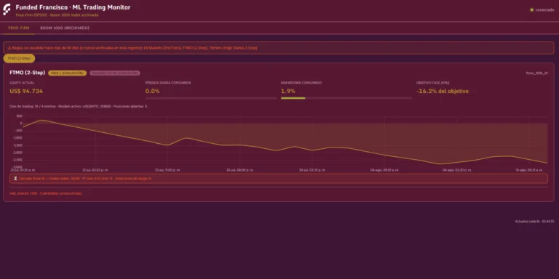
Task: Click the 'Días de trading' model info line
Action: (79, 106)
